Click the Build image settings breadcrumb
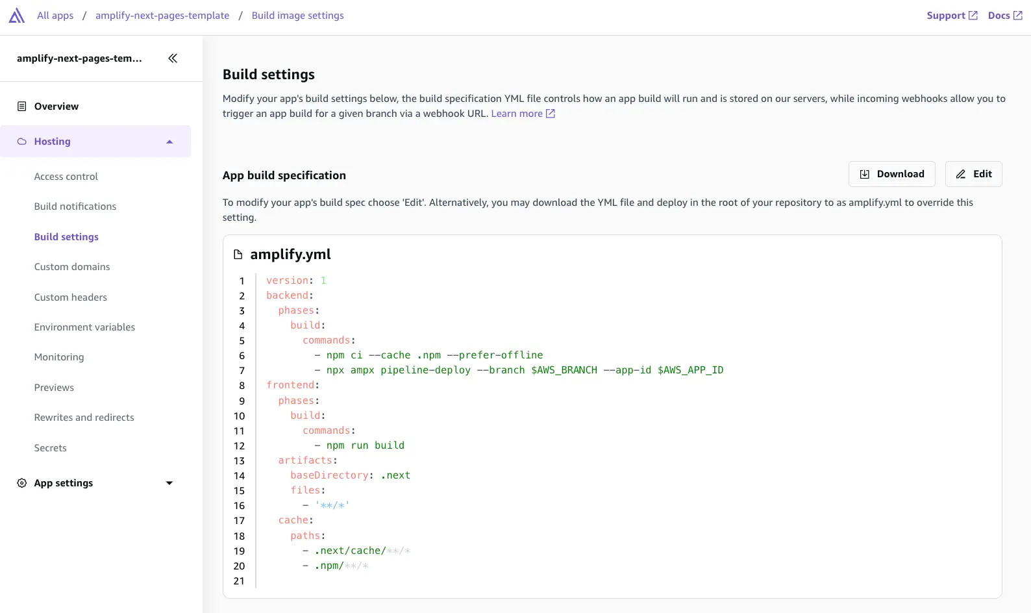 point(298,16)
